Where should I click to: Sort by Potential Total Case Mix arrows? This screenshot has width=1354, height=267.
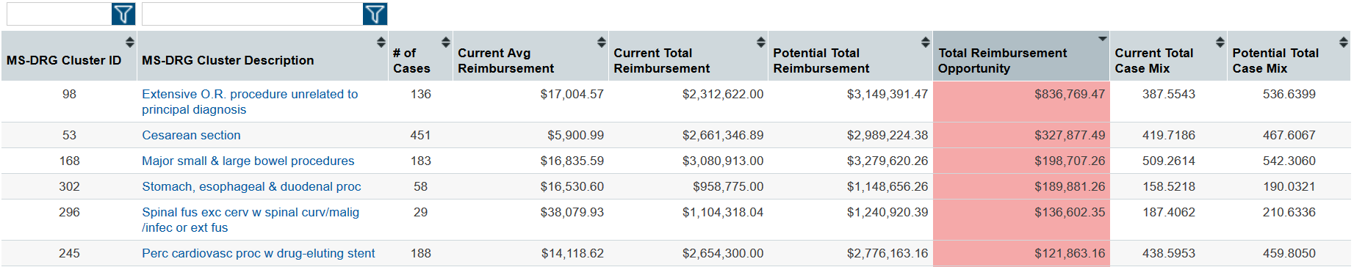(x=1343, y=42)
